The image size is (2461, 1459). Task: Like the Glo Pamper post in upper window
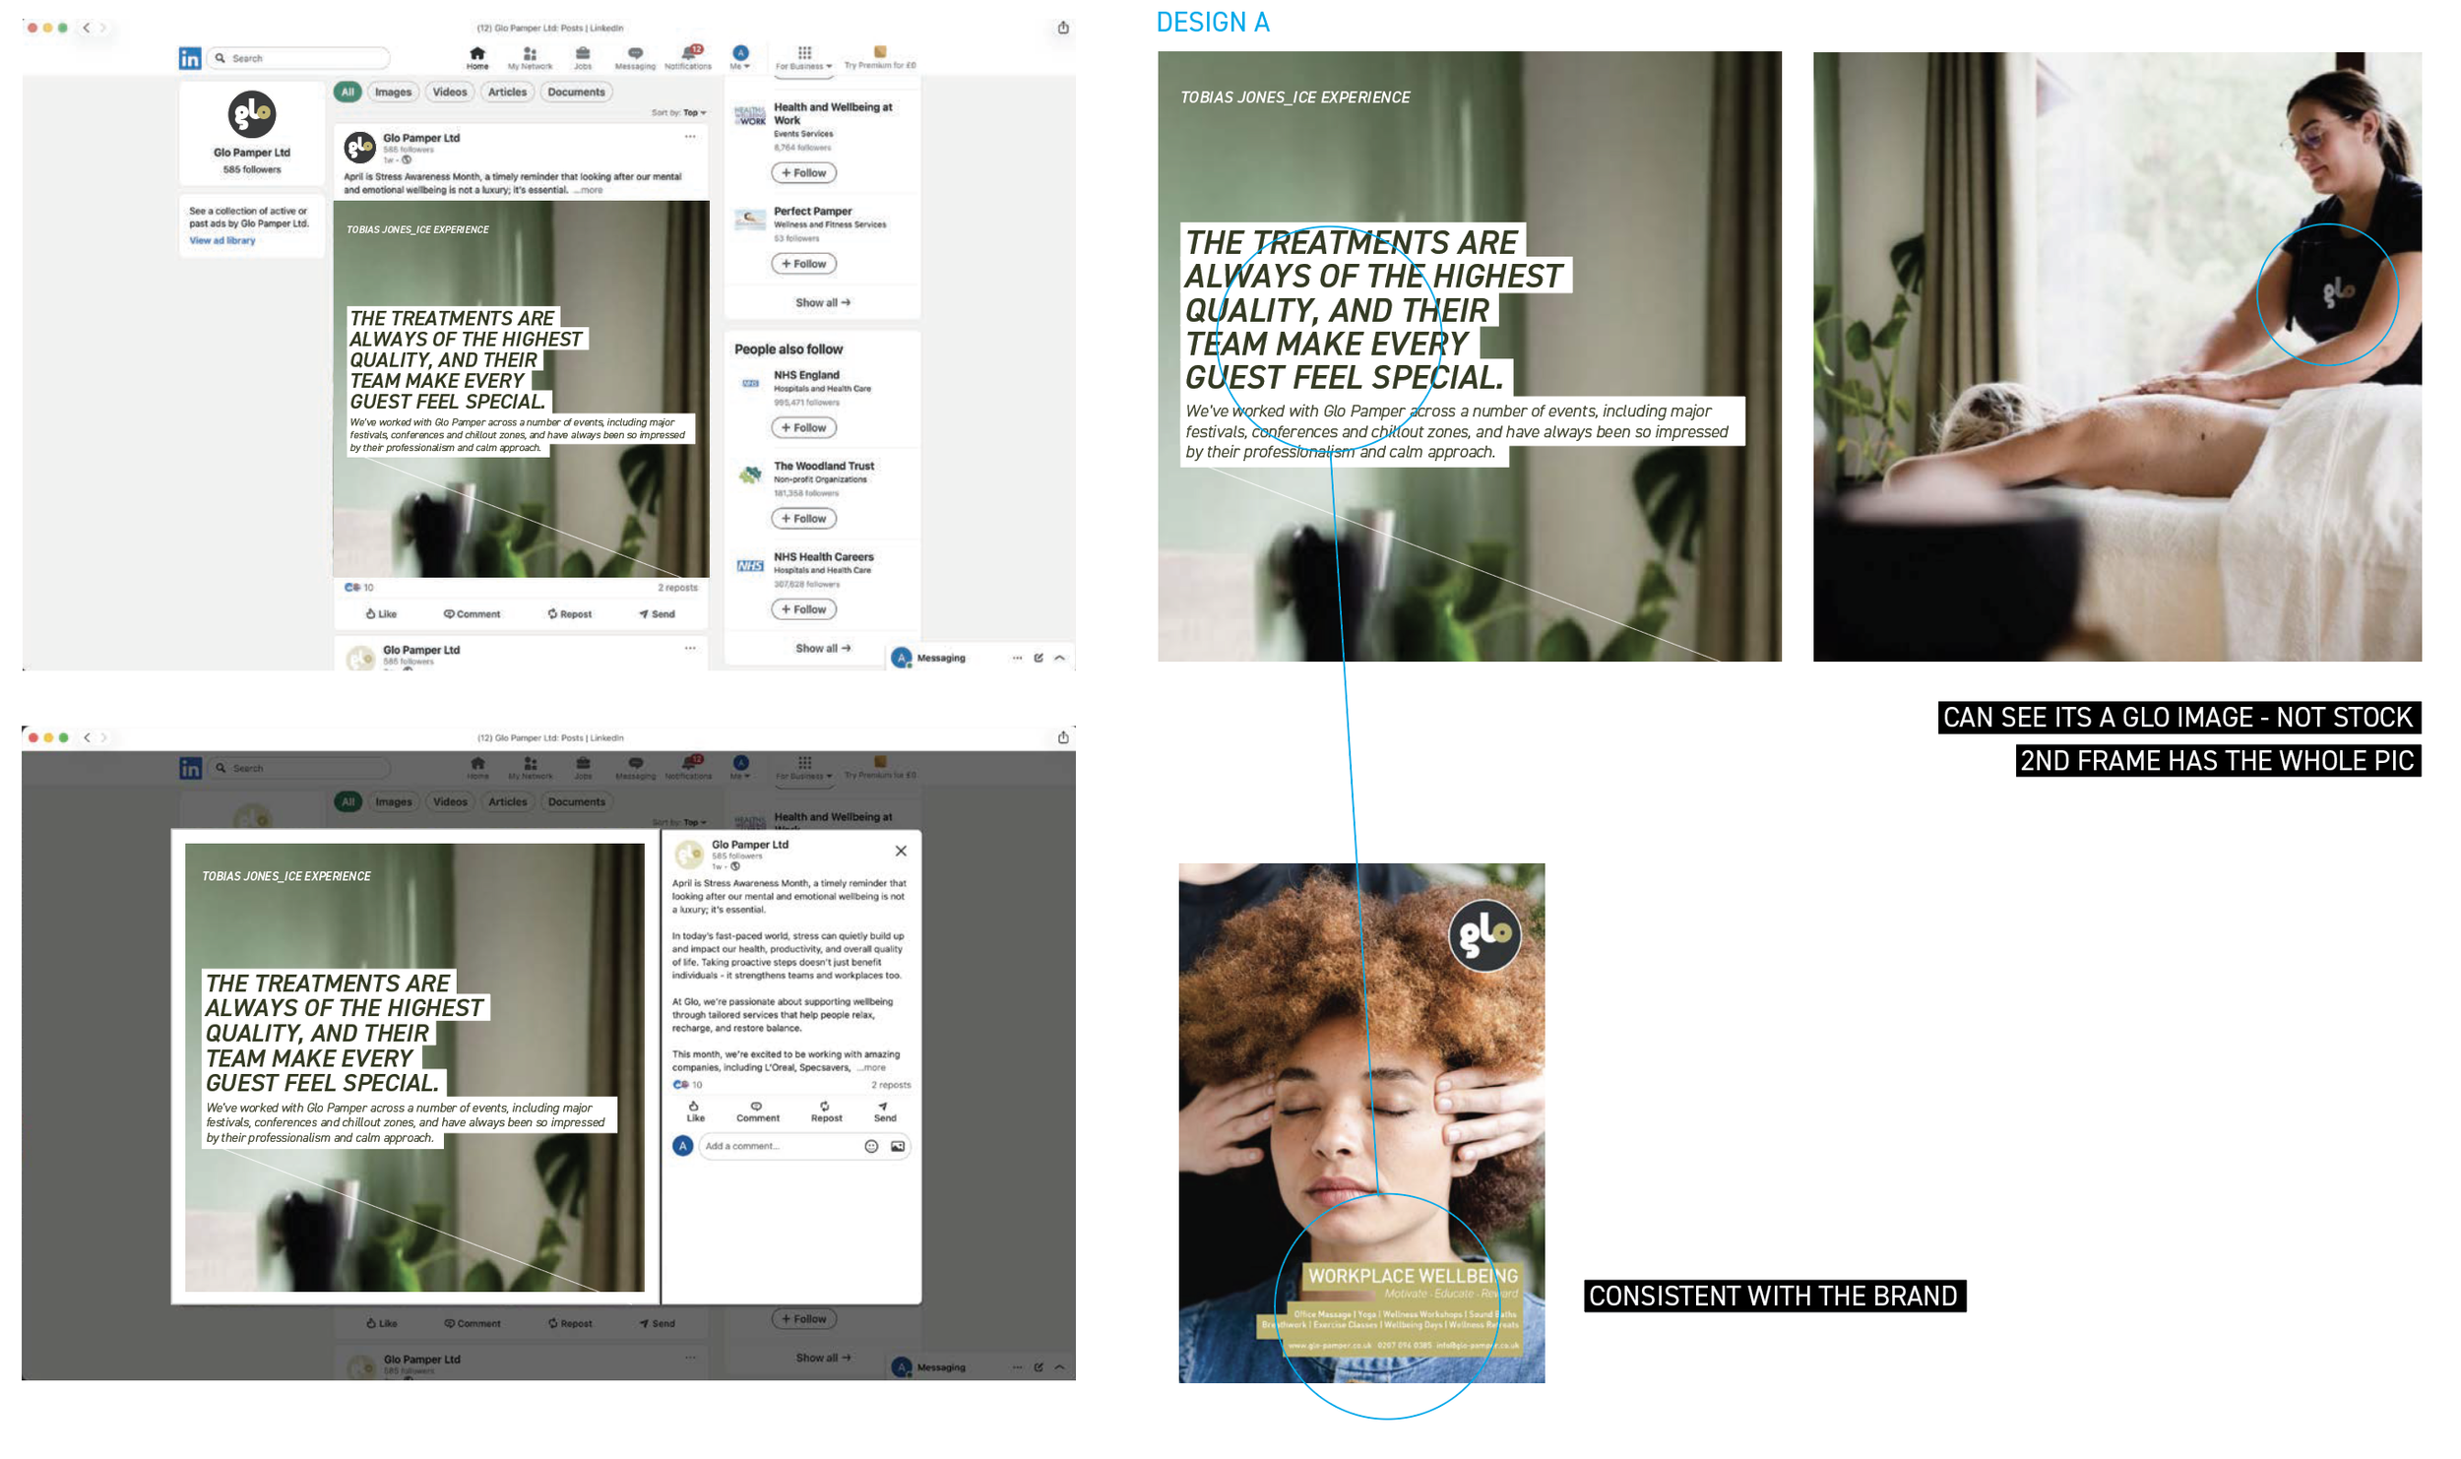click(x=381, y=613)
